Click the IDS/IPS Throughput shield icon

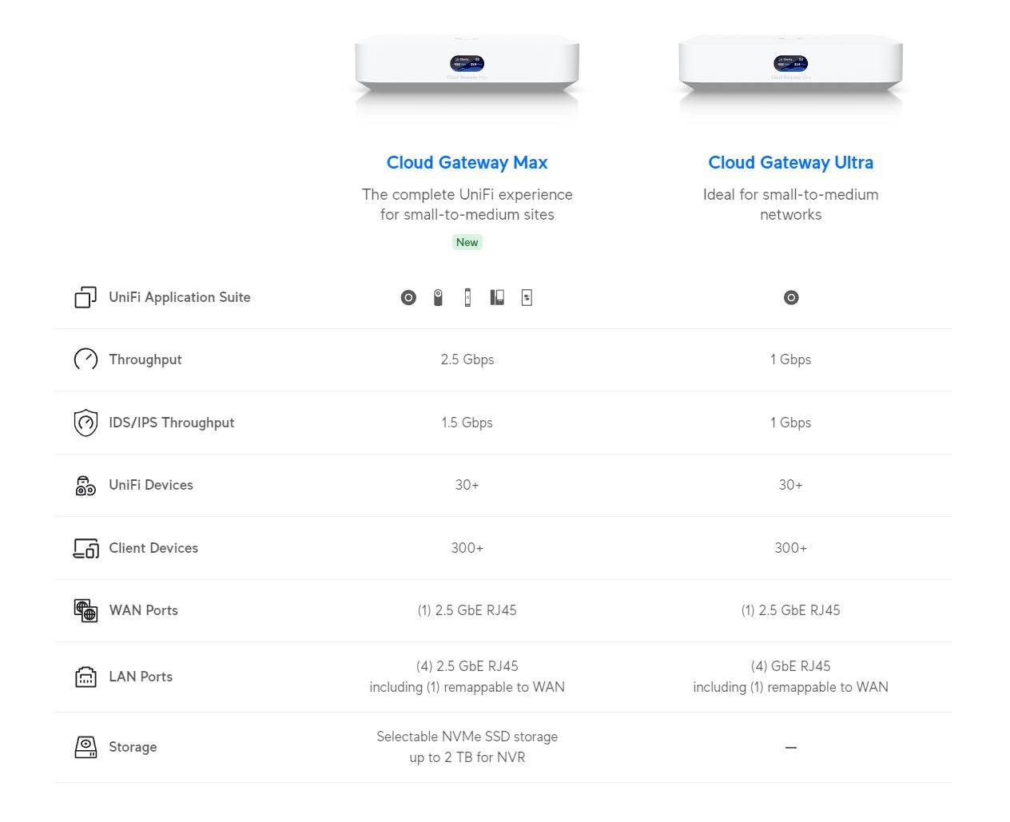pyautogui.click(x=85, y=423)
